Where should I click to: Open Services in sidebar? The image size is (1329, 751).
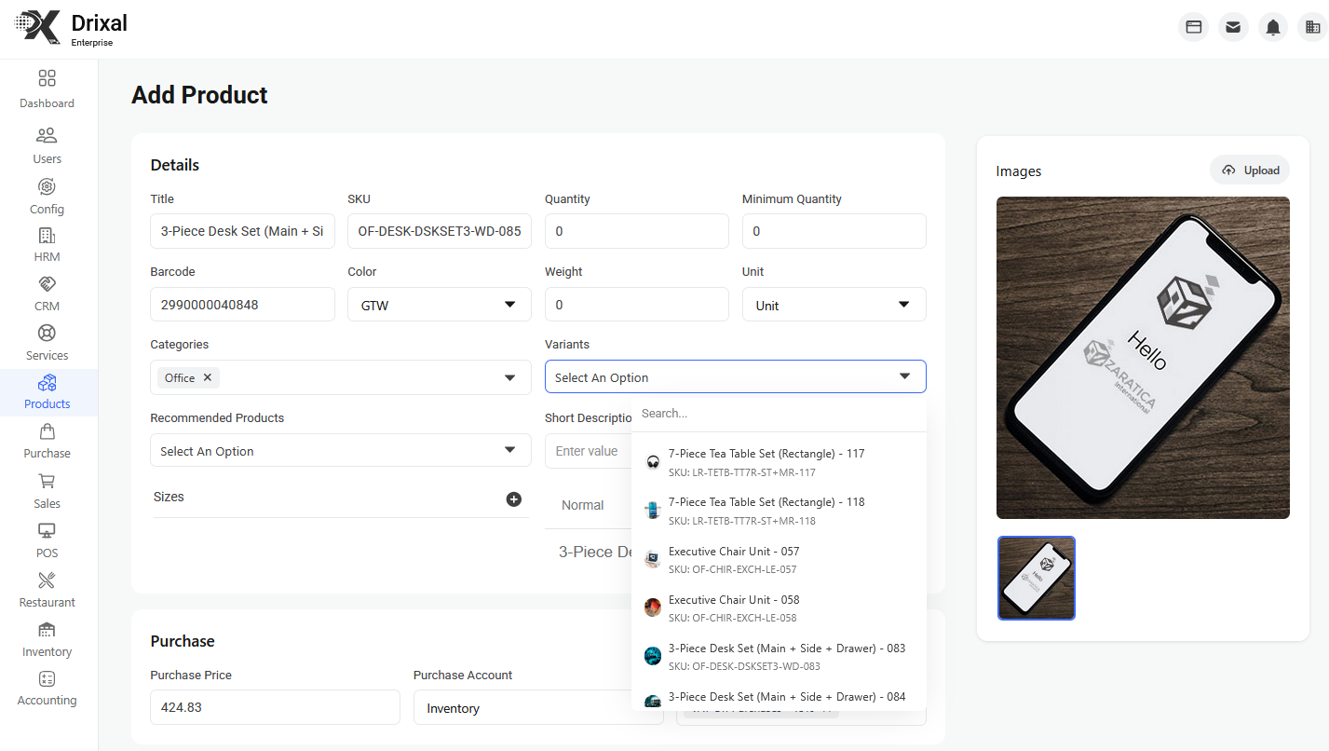47,343
